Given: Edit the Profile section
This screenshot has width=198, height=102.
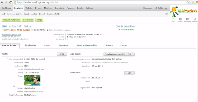Looking at the screenshot, I should coord(62,54).
